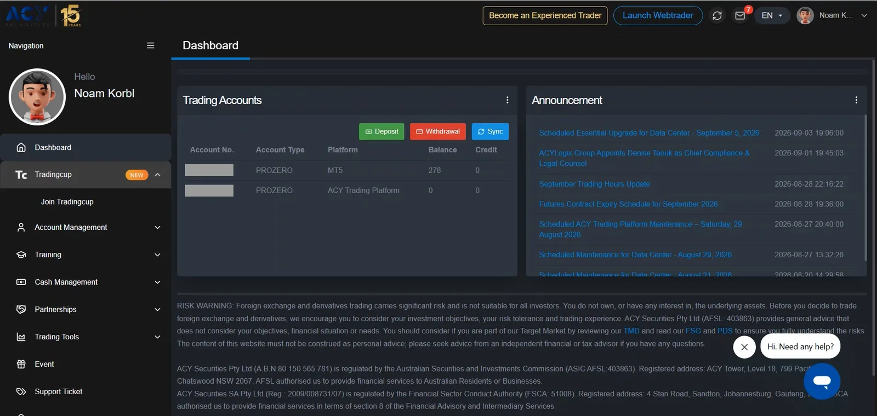Click the Support Ticket tag icon
Image resolution: width=877 pixels, height=416 pixels.
[21, 391]
